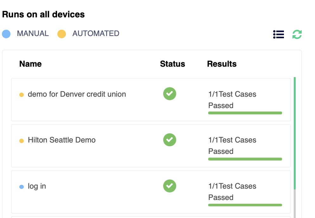Open the demo for Denver credit union run
This screenshot has width=315, height=218.
pos(77,94)
